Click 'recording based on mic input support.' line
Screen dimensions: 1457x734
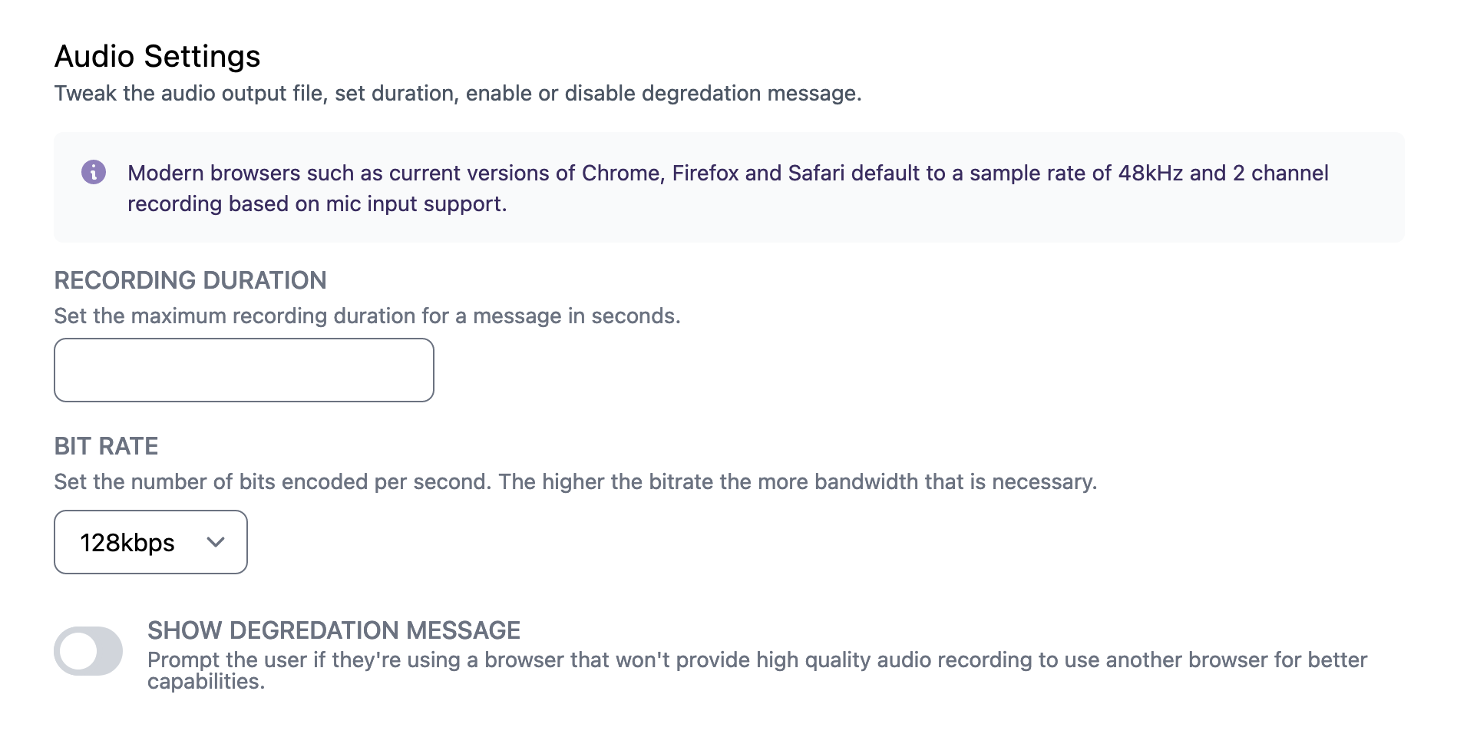(x=317, y=204)
